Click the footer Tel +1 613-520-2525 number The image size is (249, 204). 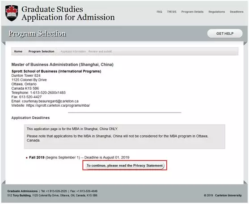(54, 191)
